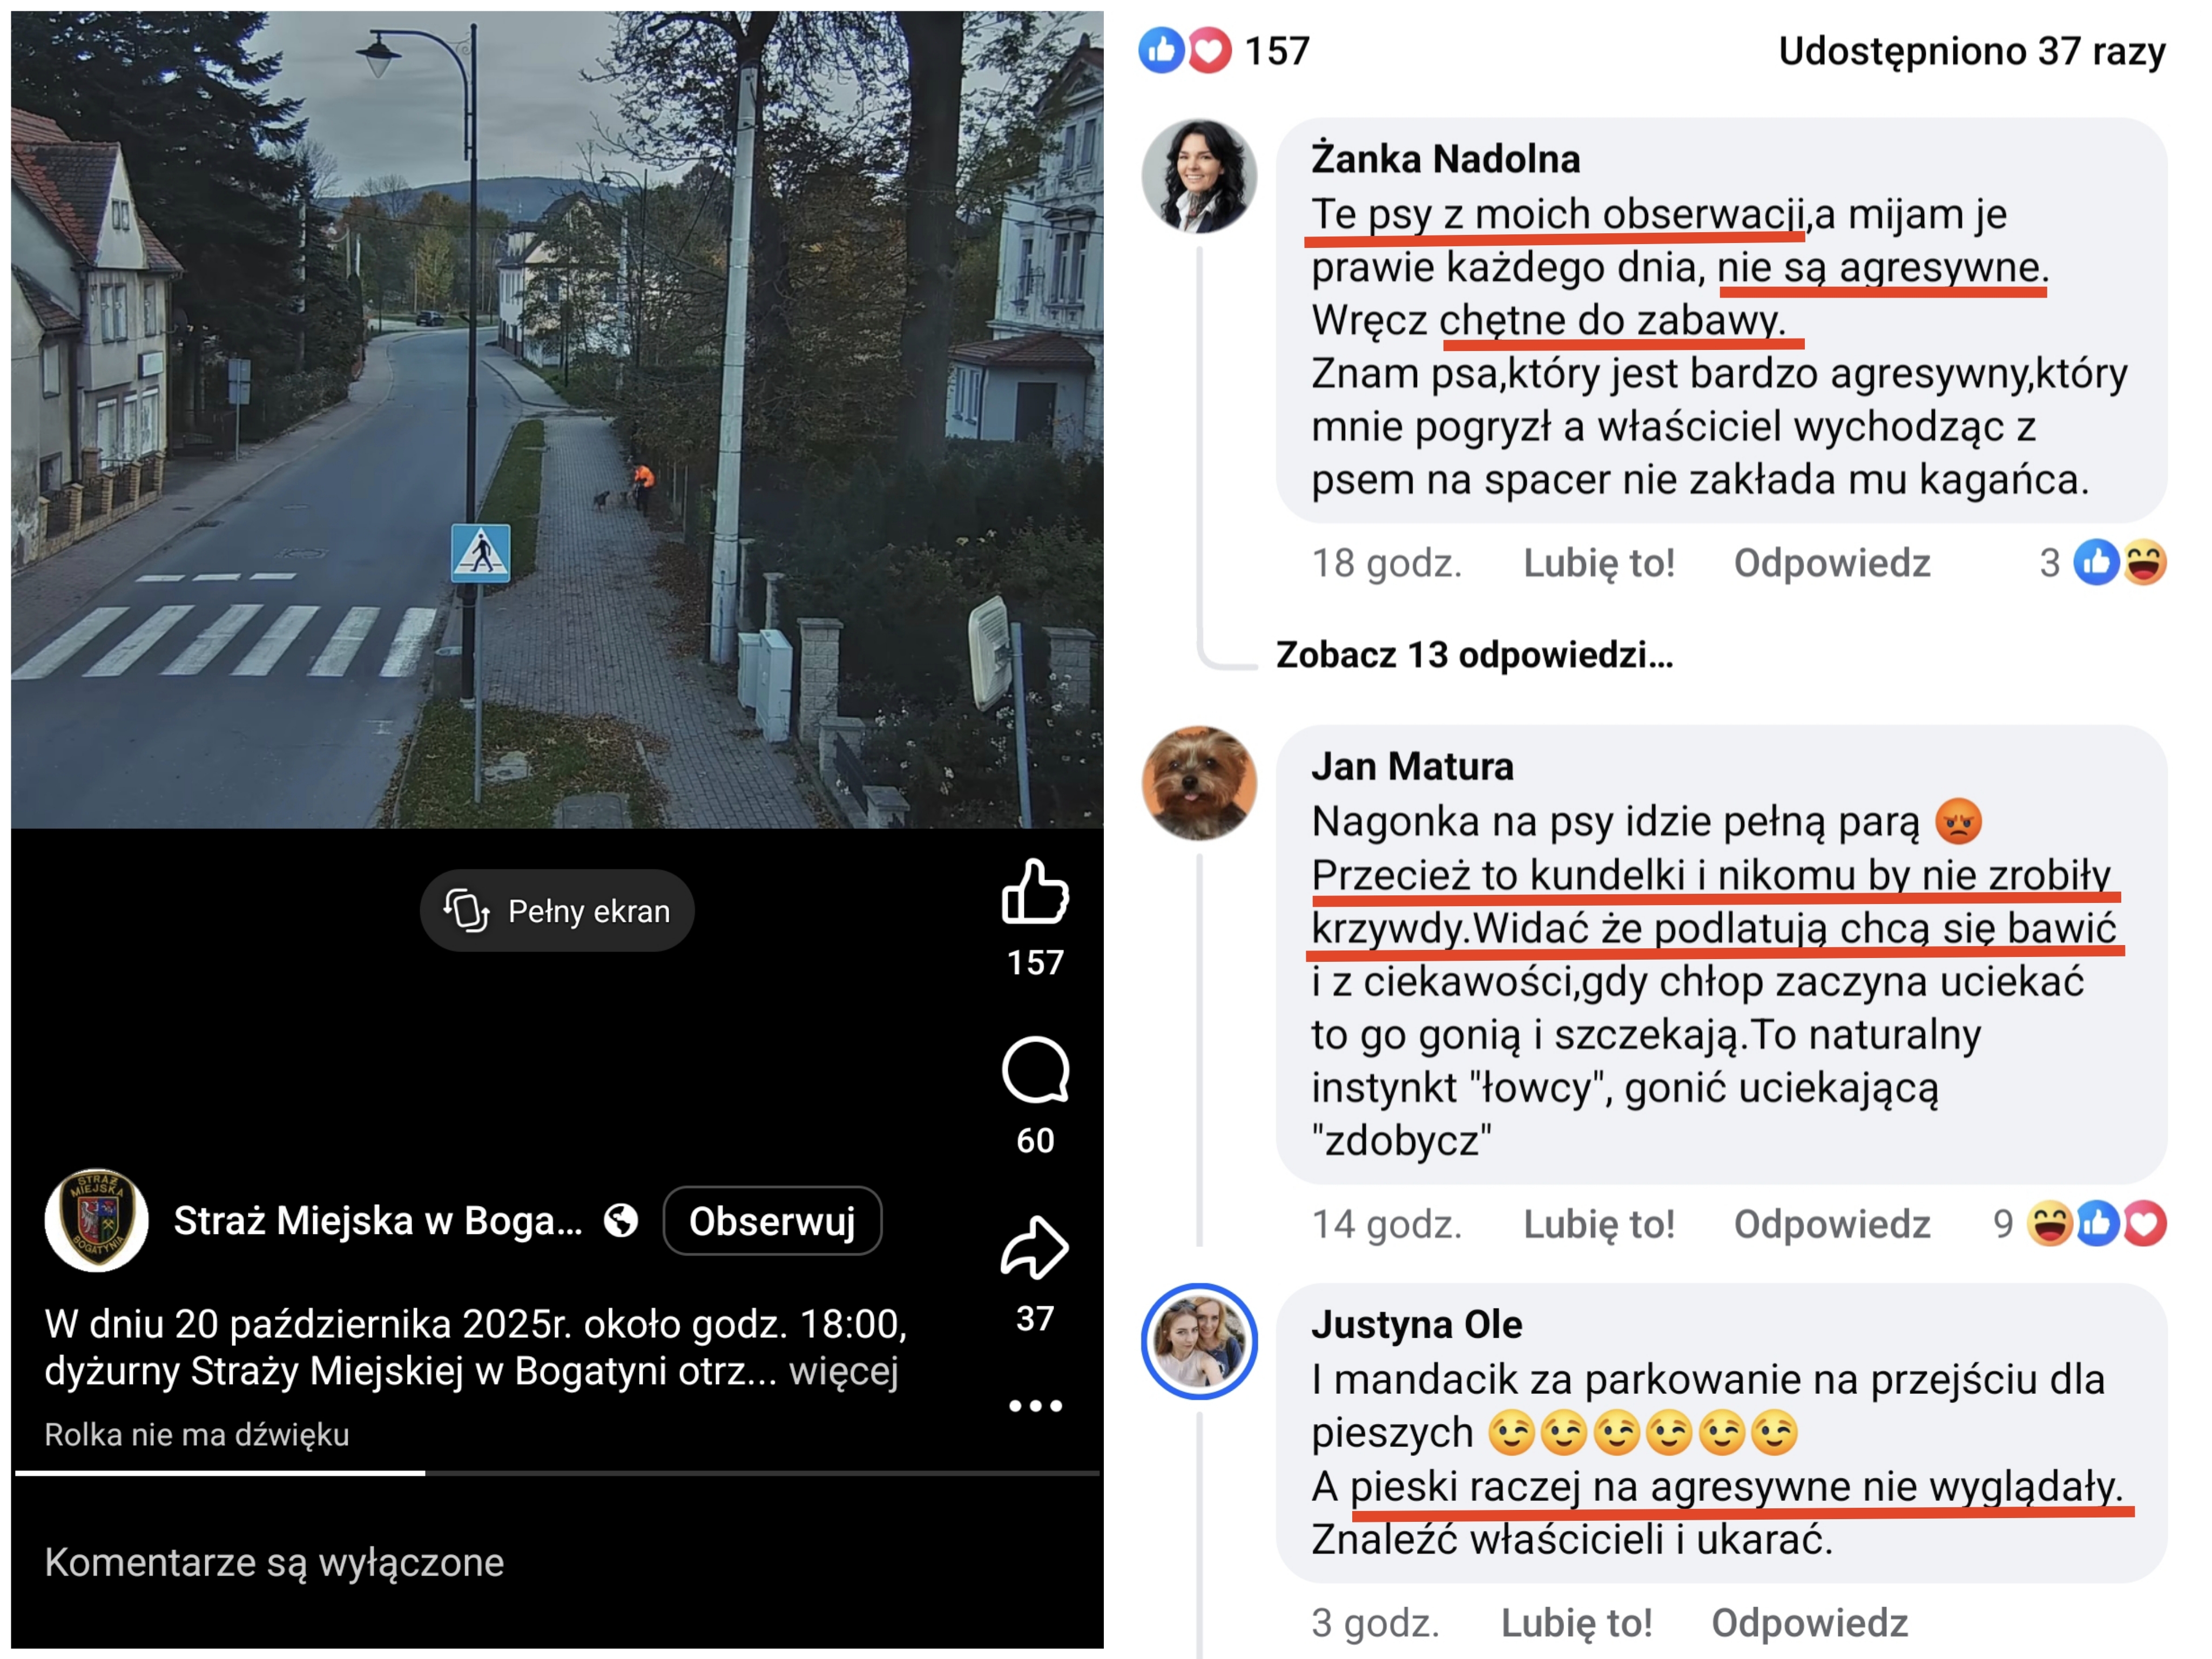Screen dimensions: 2212x1659
Task: Open Straż Miejska profile picture
Action: (97, 1220)
